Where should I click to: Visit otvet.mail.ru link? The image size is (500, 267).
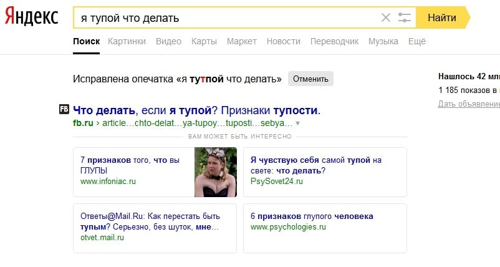(102, 237)
